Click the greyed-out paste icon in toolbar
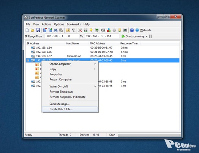 pos(61,30)
